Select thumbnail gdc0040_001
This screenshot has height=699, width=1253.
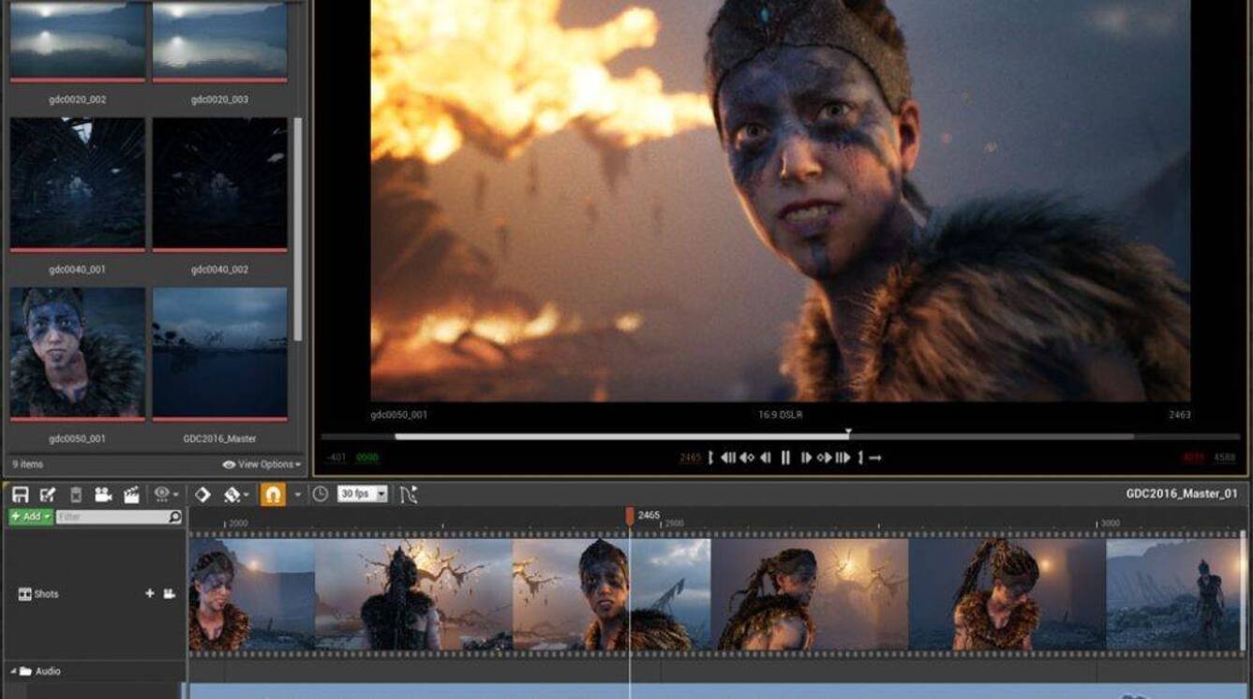pyautogui.click(x=78, y=185)
